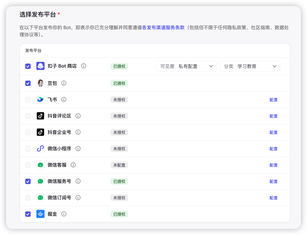Click info icon next to 扣子 Bot 商店
Screen dimensions: 307x235
tap(84, 66)
